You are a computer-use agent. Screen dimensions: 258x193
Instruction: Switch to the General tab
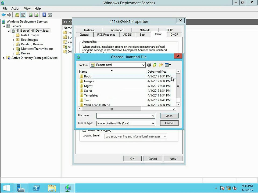pyautogui.click(x=84, y=35)
